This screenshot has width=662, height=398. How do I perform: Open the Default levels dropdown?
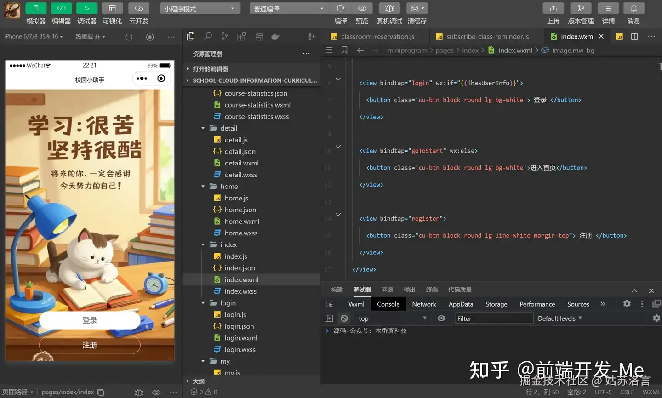559,318
